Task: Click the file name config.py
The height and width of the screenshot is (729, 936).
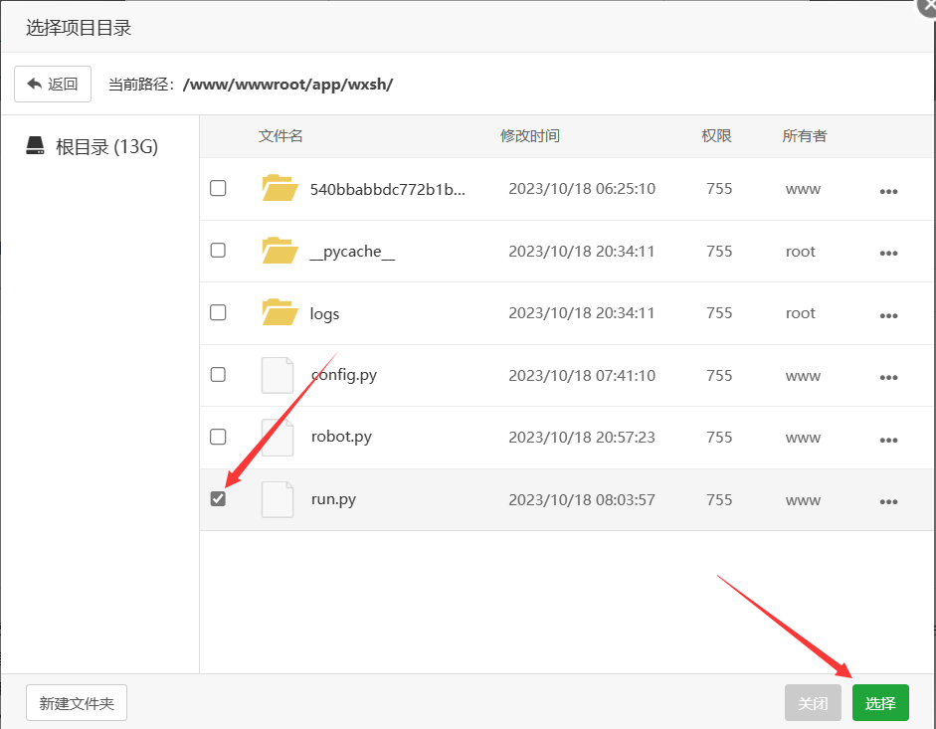Action: tap(344, 375)
